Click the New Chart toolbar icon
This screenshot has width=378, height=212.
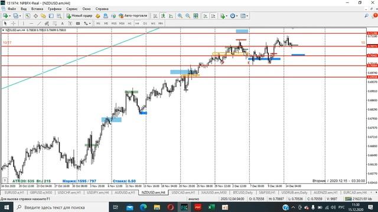click(5, 16)
